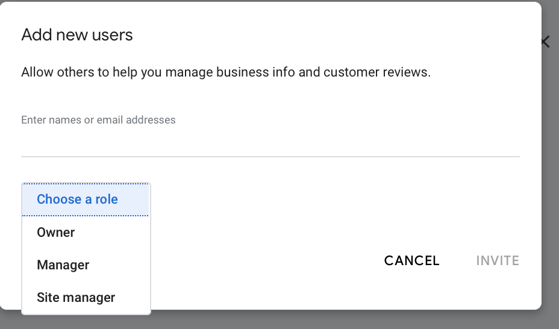The image size is (559, 329).
Task: Choose Site manager from role list
Action: tap(76, 298)
